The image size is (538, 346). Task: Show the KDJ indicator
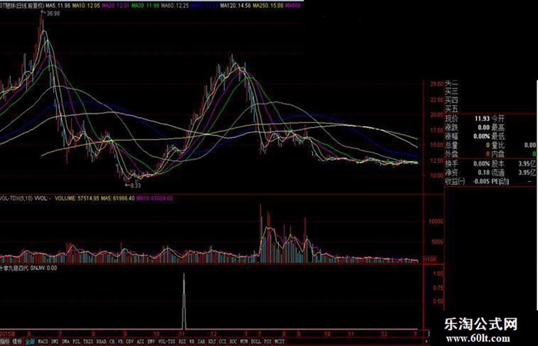pos(212,341)
